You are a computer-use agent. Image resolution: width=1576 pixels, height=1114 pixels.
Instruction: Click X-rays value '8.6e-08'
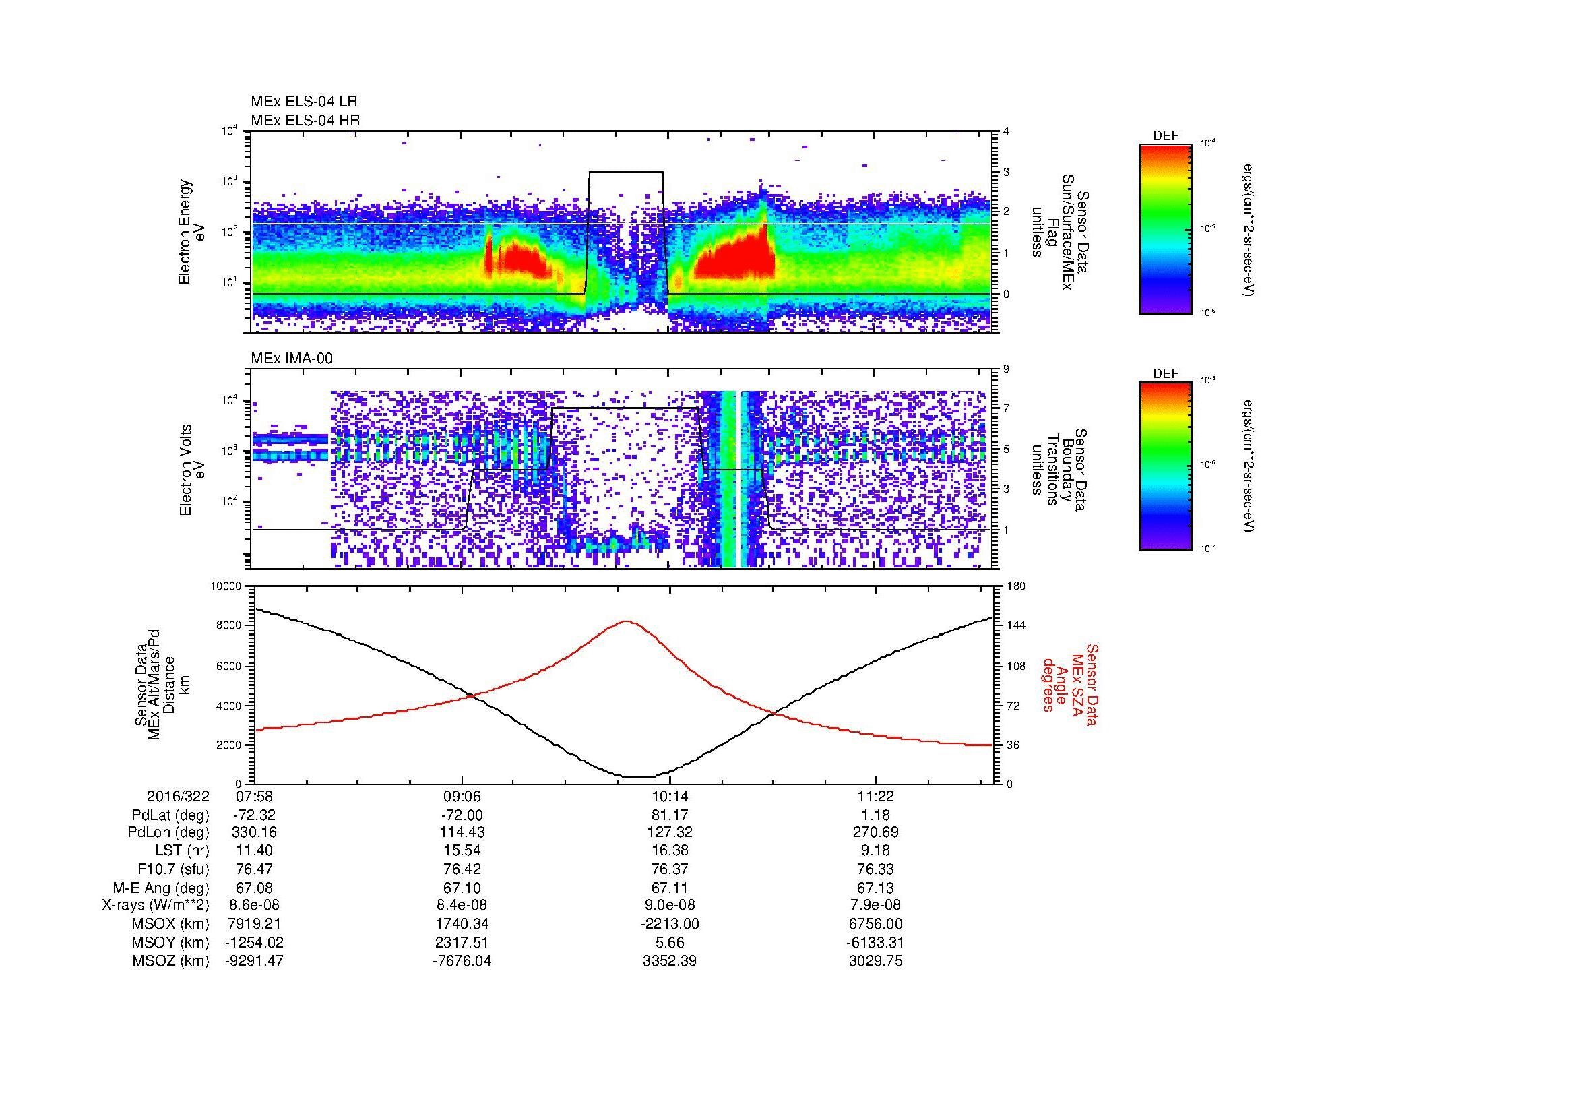[x=254, y=906]
